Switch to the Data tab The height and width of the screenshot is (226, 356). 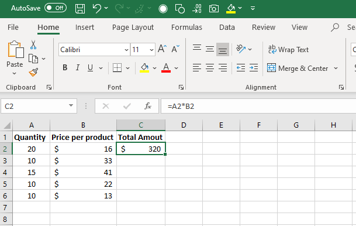point(227,28)
